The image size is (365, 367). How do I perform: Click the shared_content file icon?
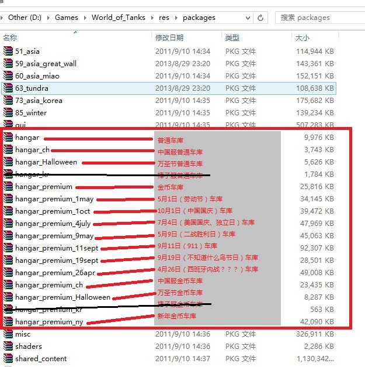[8, 358]
